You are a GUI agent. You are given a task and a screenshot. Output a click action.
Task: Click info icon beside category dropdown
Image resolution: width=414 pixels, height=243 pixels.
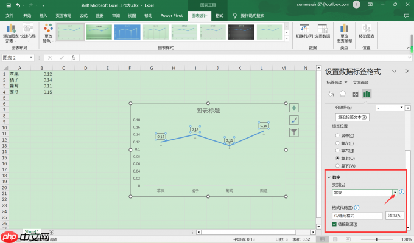click(402, 192)
